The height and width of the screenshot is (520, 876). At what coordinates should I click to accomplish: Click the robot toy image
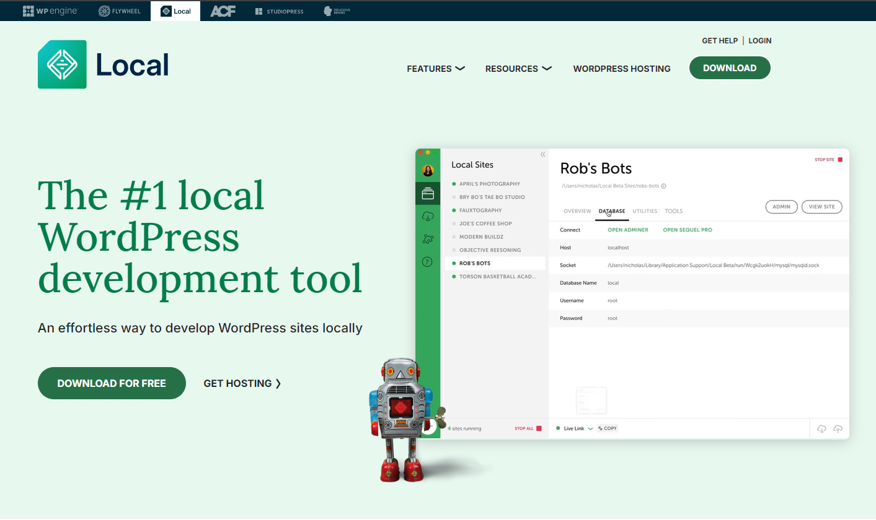pos(408,420)
